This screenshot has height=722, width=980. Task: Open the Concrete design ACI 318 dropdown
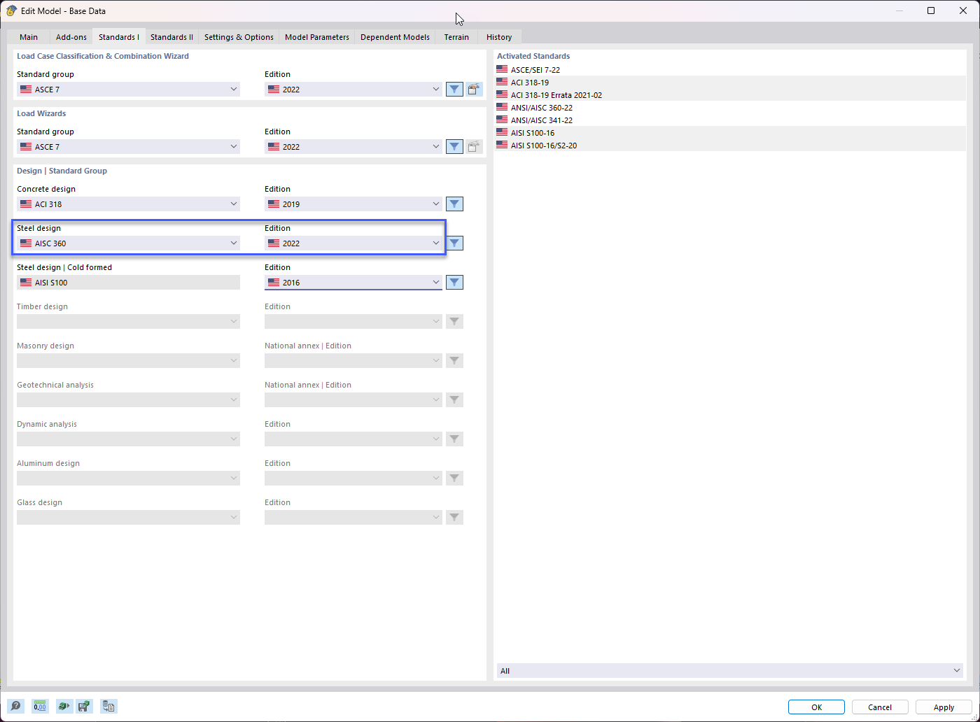point(128,204)
